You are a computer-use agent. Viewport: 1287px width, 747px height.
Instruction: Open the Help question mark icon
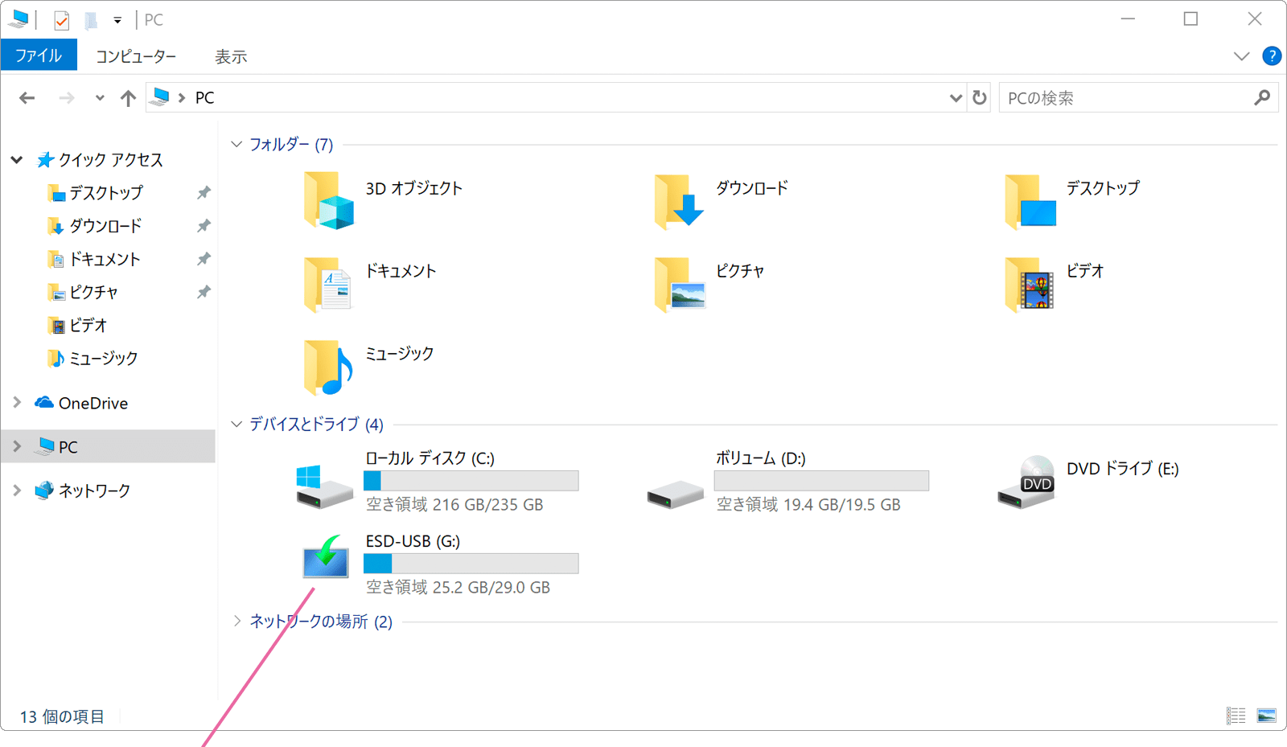click(x=1272, y=55)
